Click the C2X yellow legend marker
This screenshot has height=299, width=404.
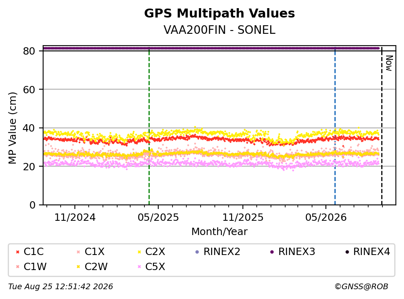pyautogui.click(x=140, y=252)
